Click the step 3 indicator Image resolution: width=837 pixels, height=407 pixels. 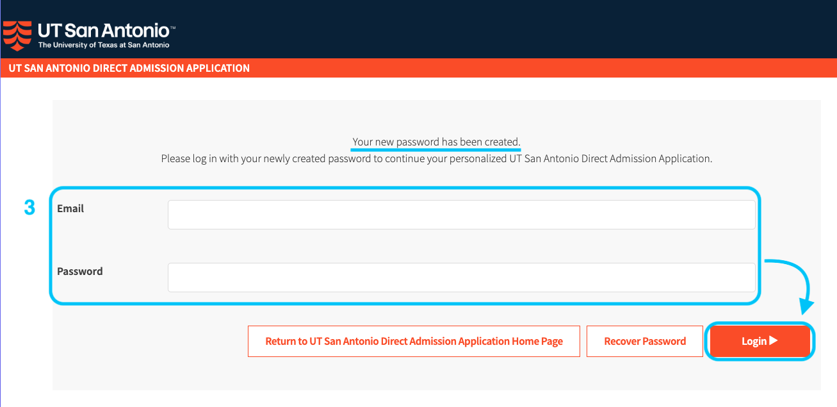point(29,208)
